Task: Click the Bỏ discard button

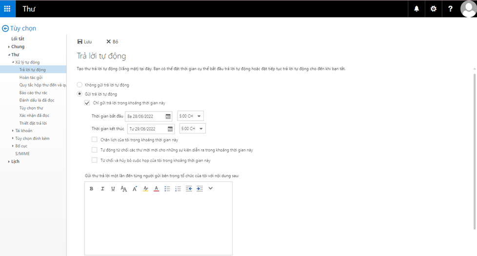Action: pyautogui.click(x=112, y=42)
